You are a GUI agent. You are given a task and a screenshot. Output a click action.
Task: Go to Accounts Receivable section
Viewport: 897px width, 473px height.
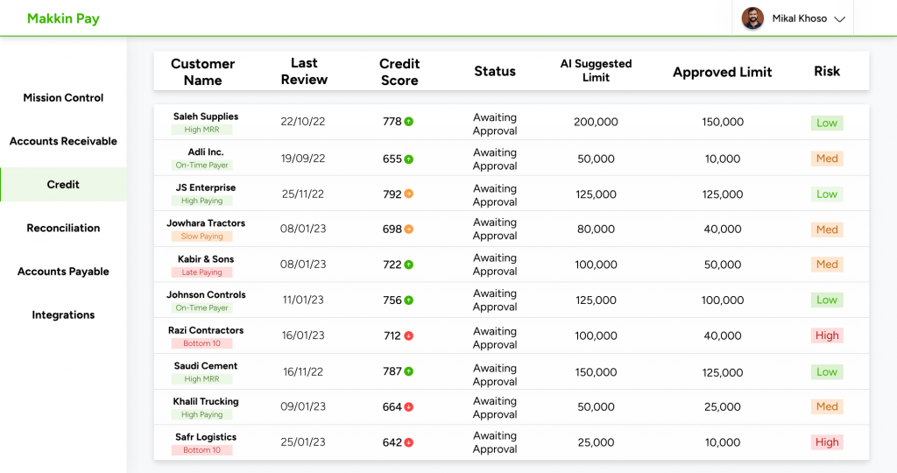tap(63, 141)
